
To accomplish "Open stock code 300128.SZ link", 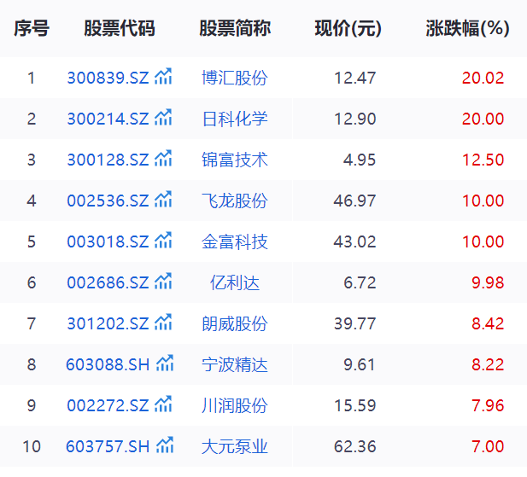I will (108, 160).
